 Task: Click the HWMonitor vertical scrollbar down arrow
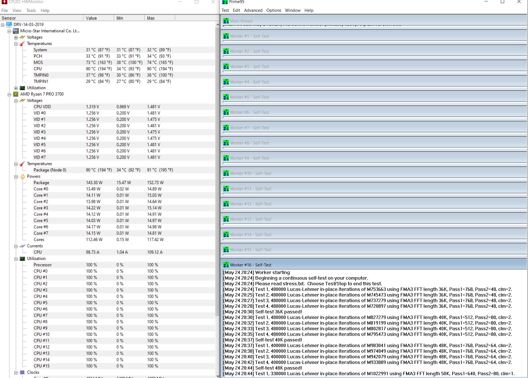(218, 376)
